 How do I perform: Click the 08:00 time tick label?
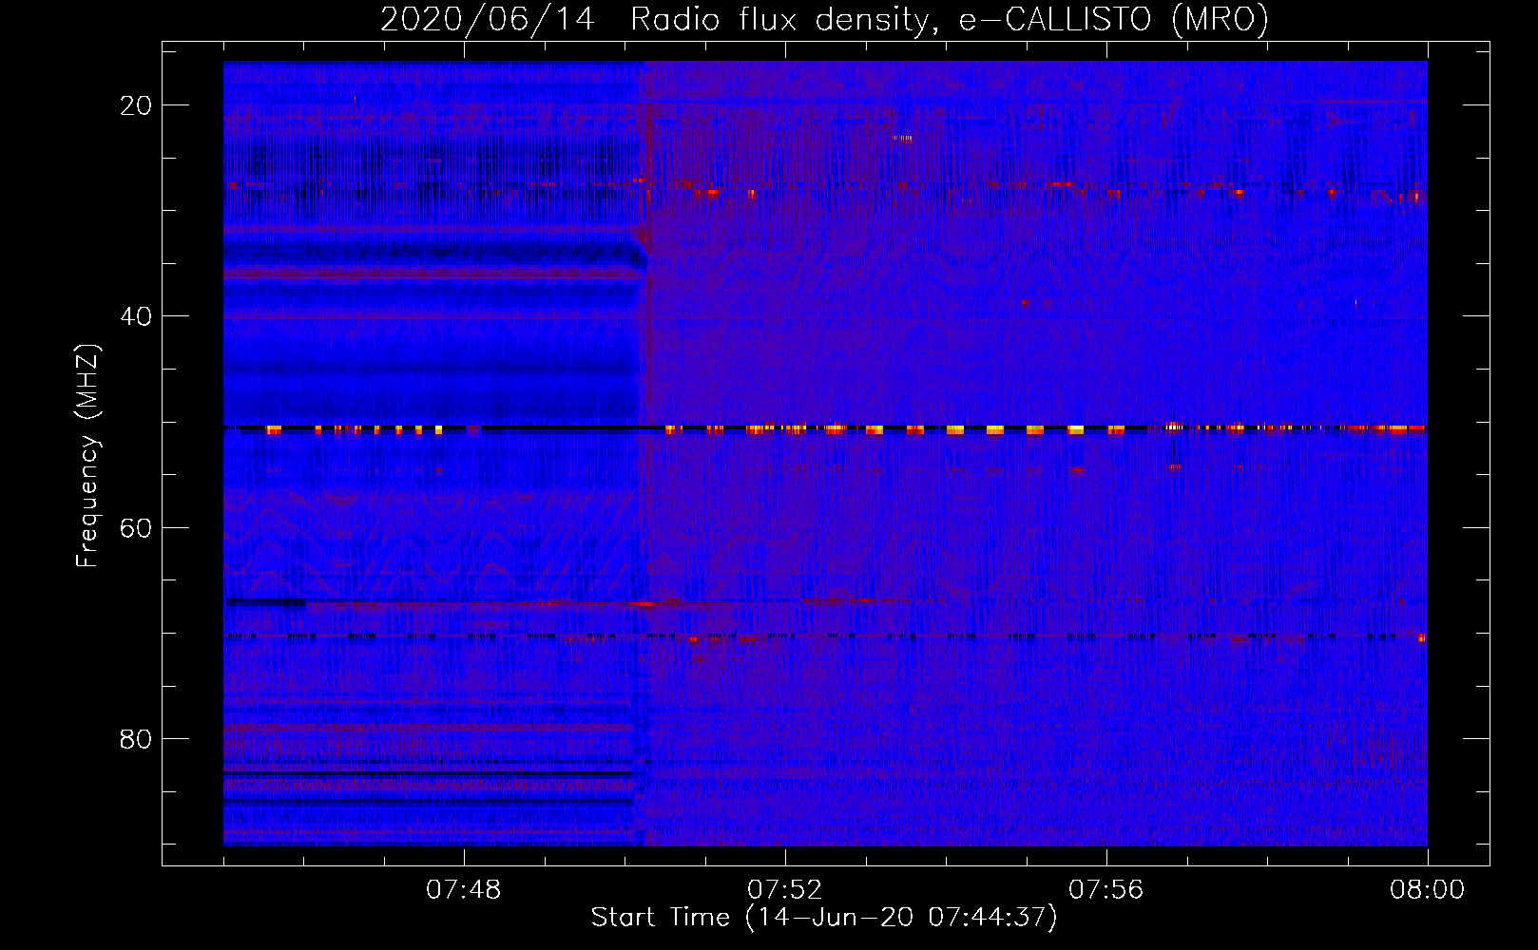pos(1428,890)
